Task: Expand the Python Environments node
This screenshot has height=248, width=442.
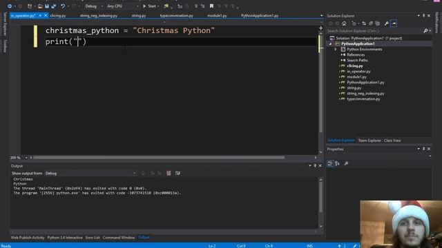Action: pos(336,49)
